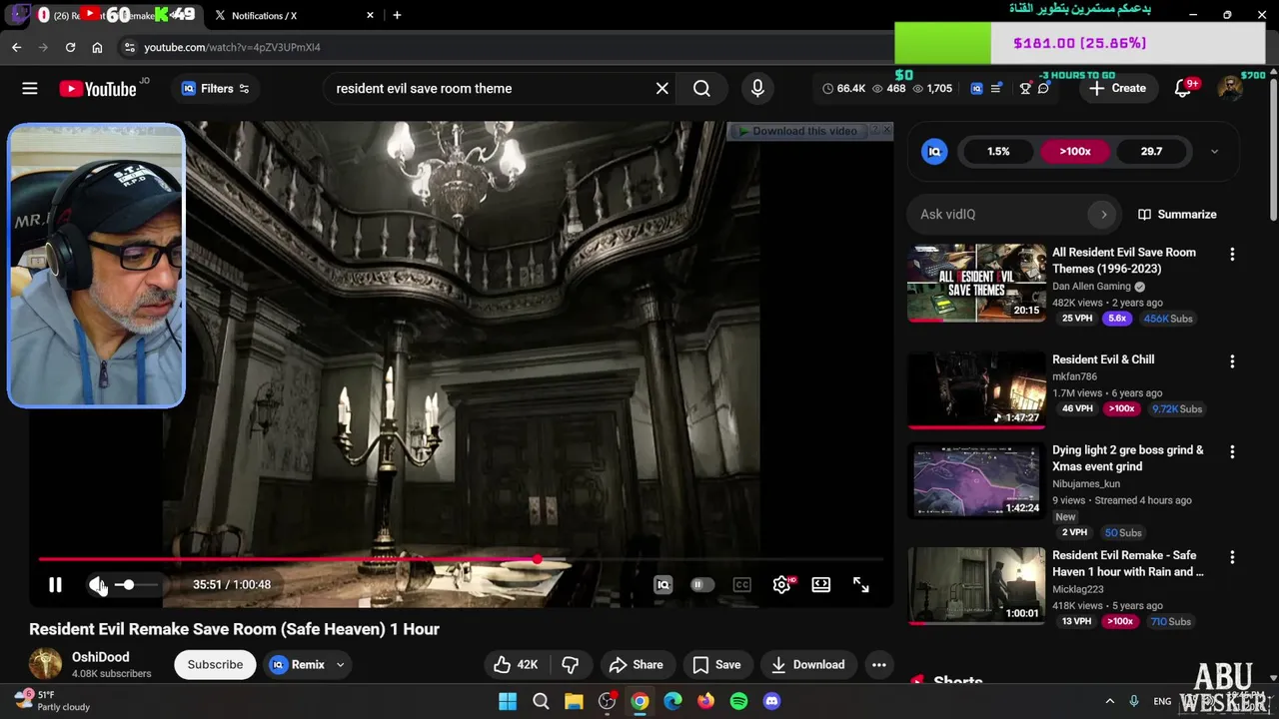Image resolution: width=1279 pixels, height=719 pixels.
Task: Subscribe to OshiDood channel
Action: [215, 664]
